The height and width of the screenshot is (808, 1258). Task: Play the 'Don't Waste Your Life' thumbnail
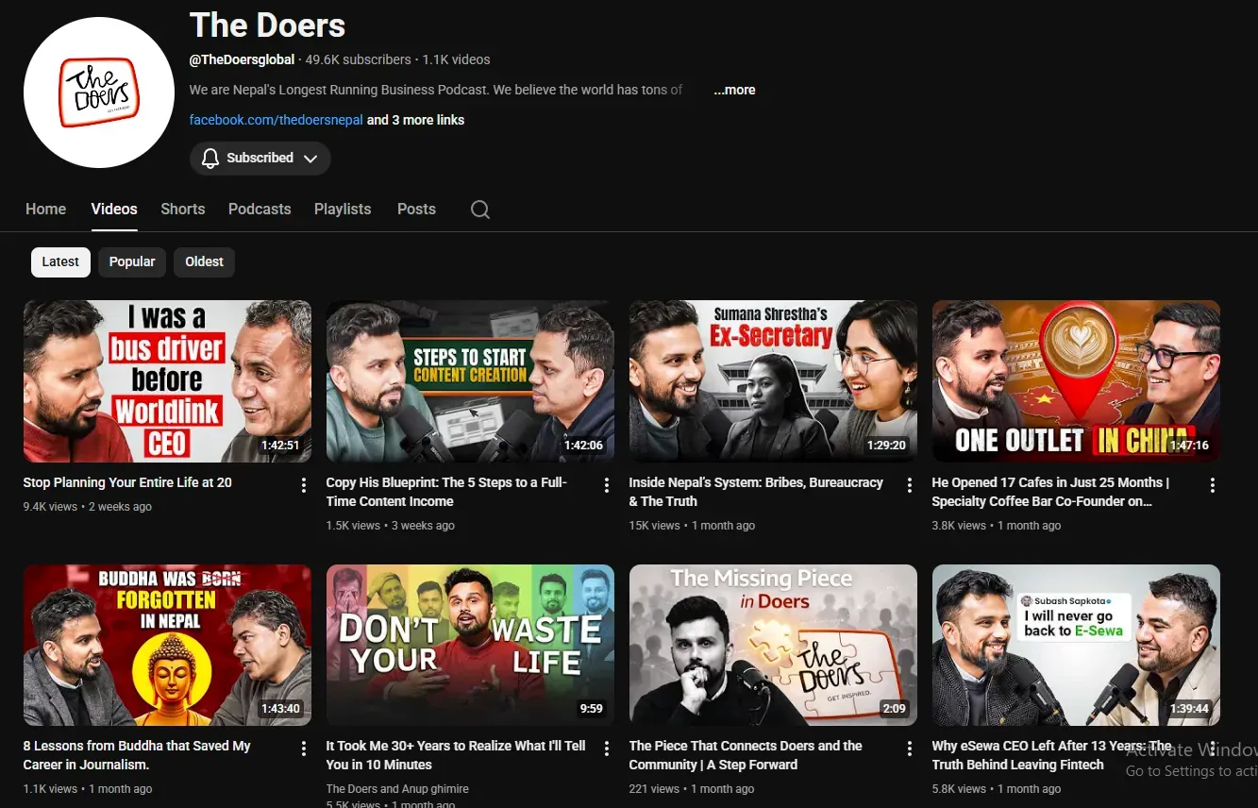(x=470, y=645)
